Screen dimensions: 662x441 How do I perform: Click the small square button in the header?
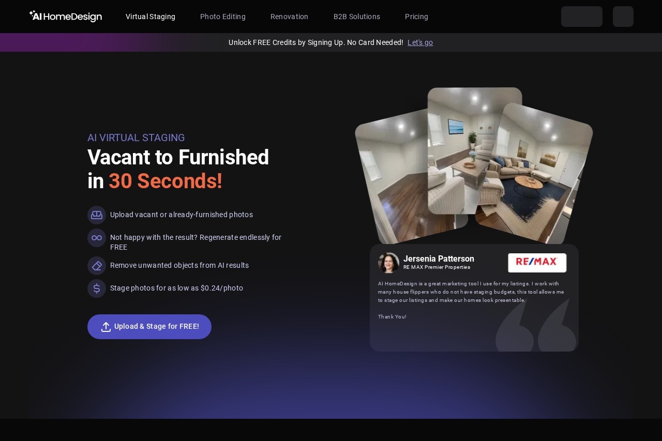pos(623,17)
